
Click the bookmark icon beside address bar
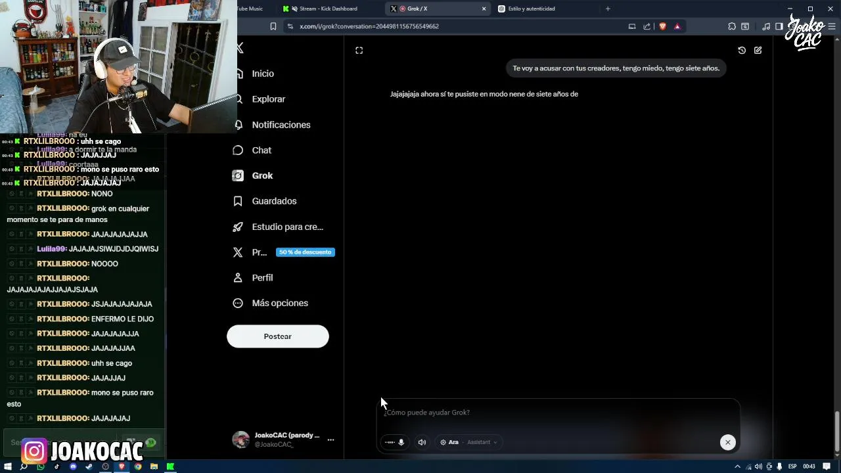coord(273,26)
